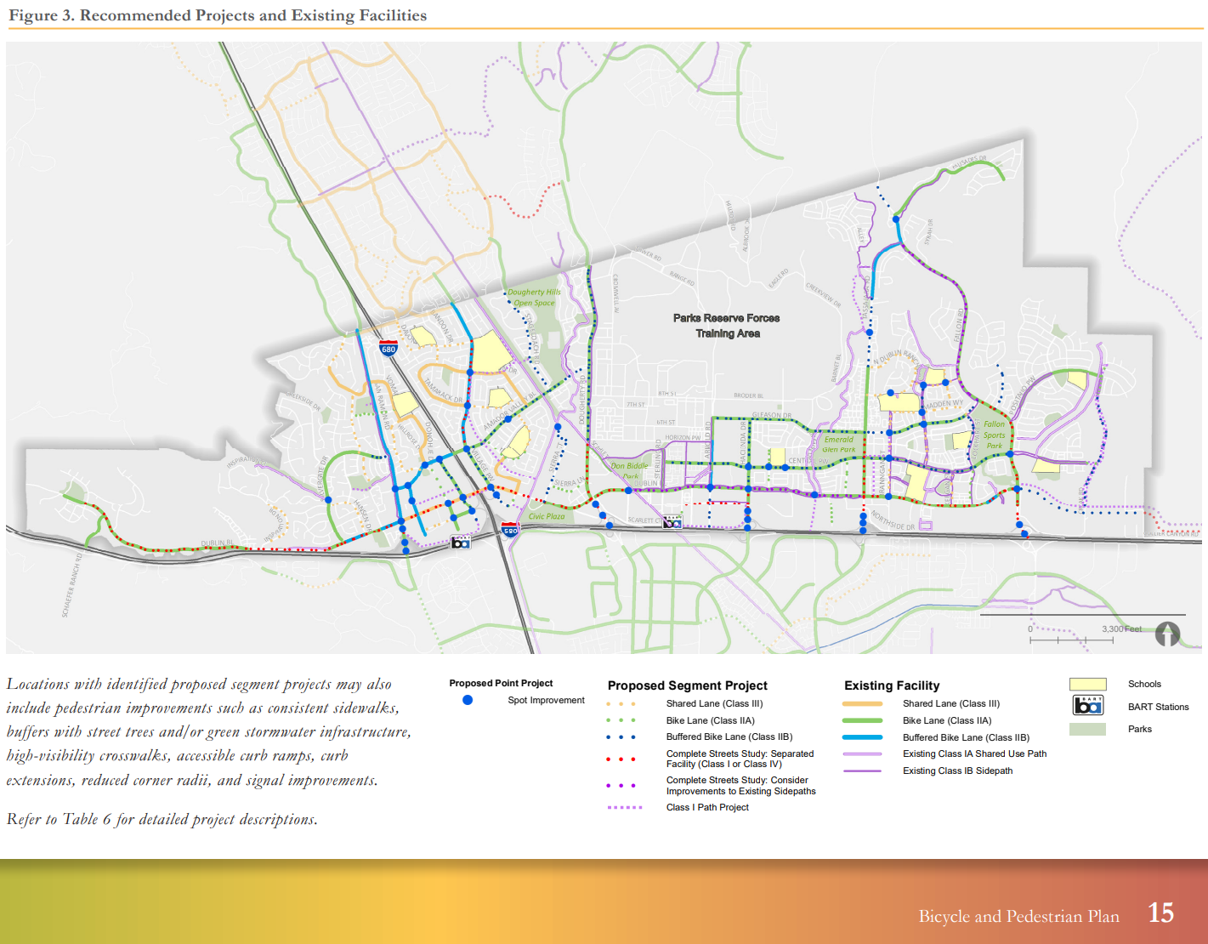
Task: Click the Interstate 580 highway shield
Action: pos(510,530)
